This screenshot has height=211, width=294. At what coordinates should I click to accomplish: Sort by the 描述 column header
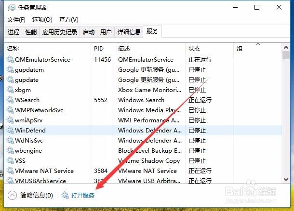tap(150, 49)
